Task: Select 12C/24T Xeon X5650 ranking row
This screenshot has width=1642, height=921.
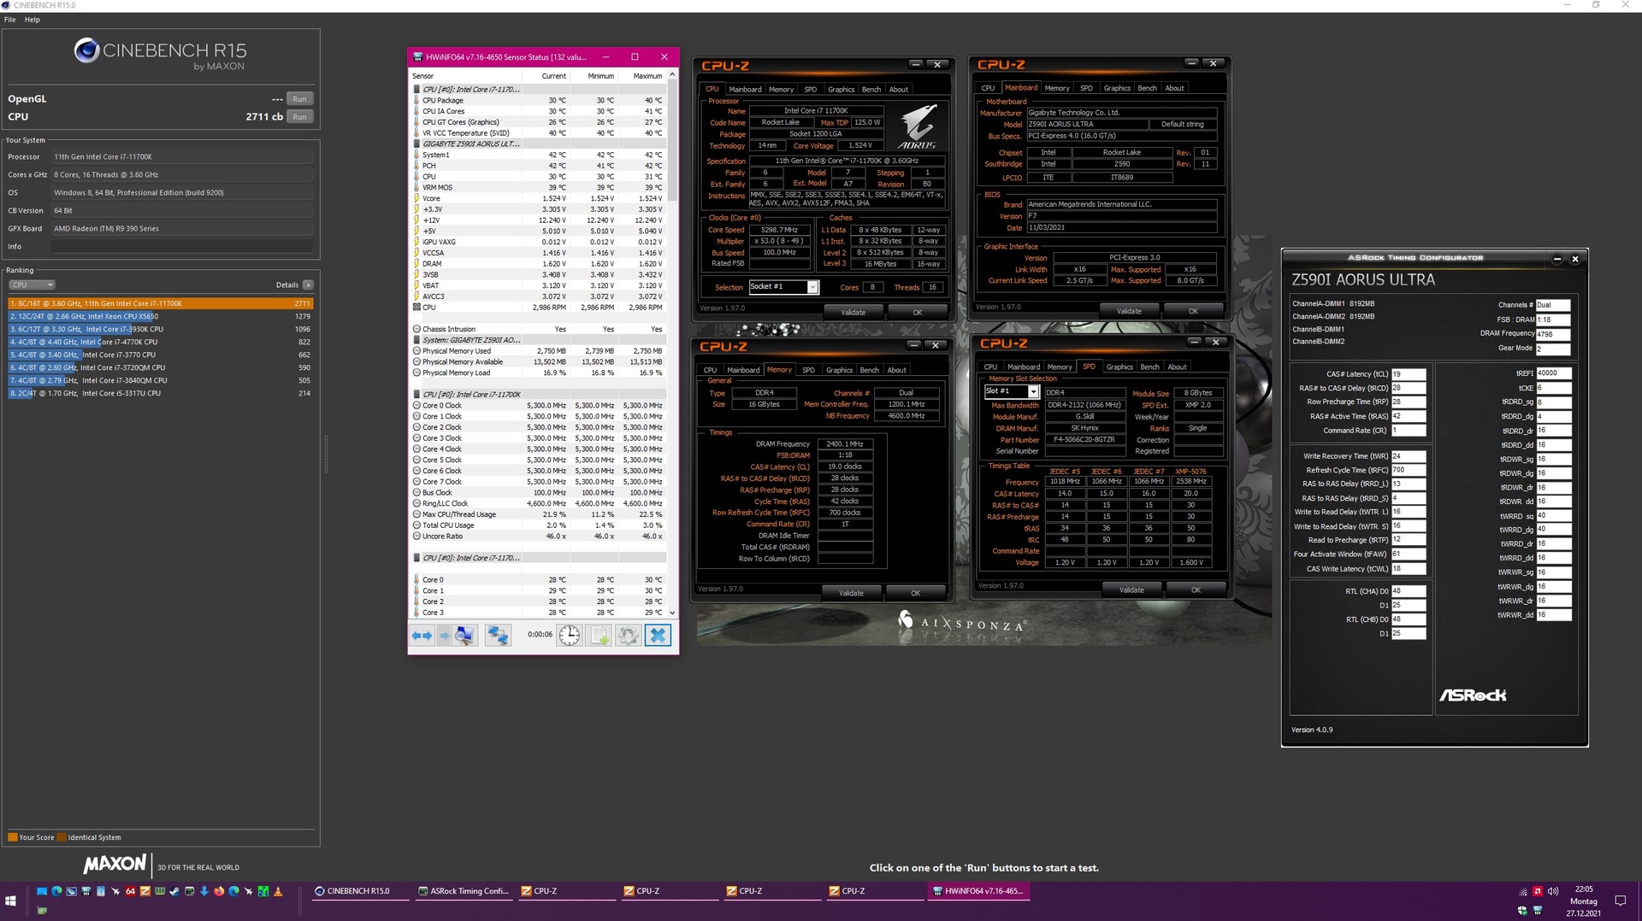Action: click(161, 316)
